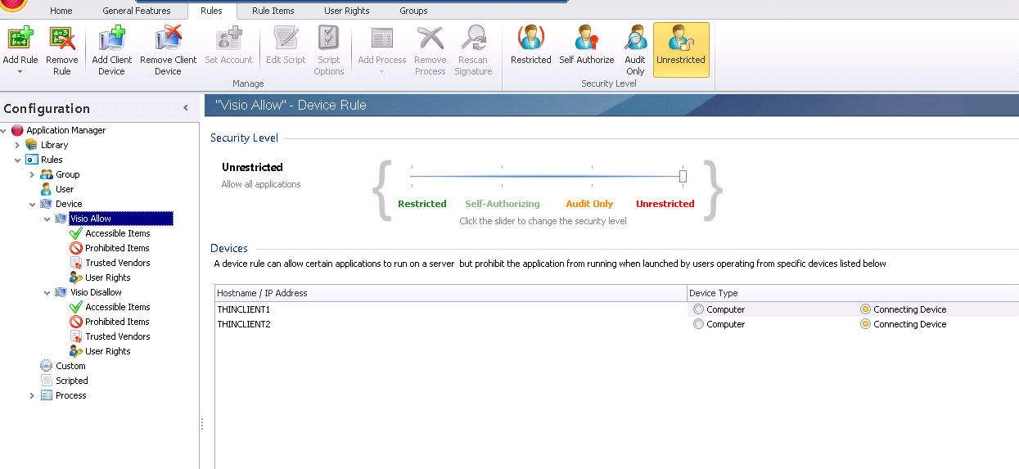The image size is (1019, 469).
Task: Switch to the User Rights tab
Action: 346,11
